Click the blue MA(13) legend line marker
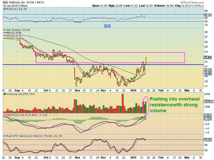214x160 pixels. pos(5,33)
